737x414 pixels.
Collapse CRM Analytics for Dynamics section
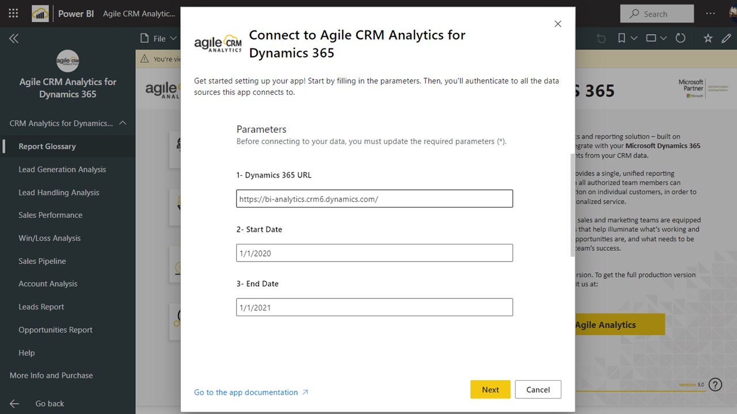(x=123, y=123)
